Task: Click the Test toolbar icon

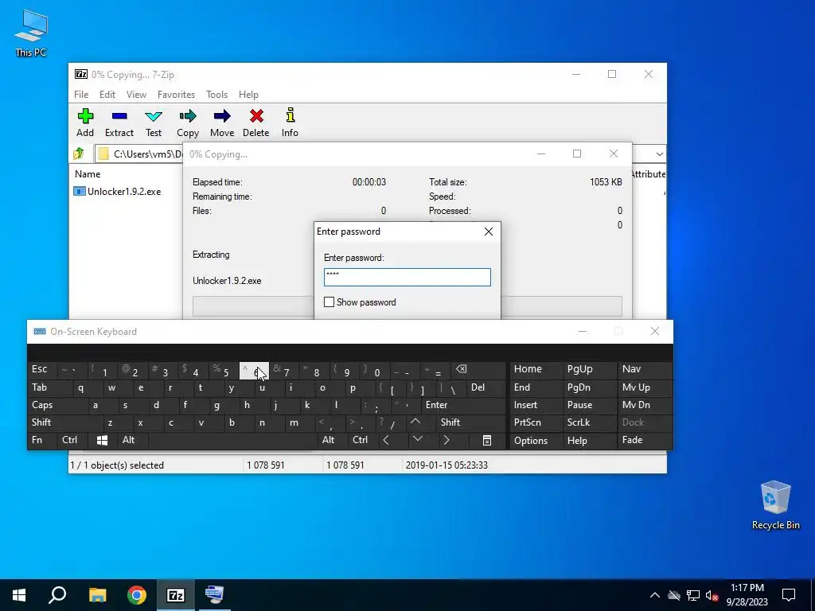Action: click(154, 123)
